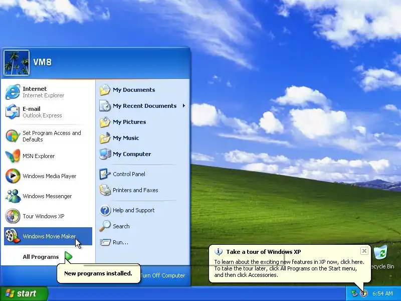Click the Windows Messenger label

tap(47, 196)
